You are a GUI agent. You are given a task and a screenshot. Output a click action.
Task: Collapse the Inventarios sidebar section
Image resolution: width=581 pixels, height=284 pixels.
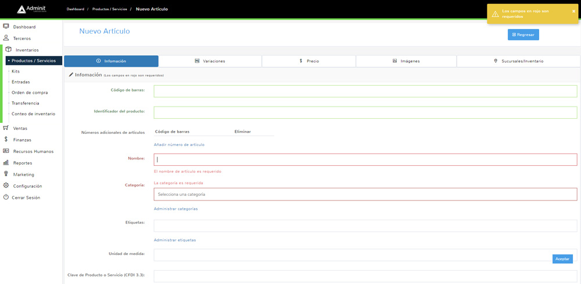coord(27,50)
